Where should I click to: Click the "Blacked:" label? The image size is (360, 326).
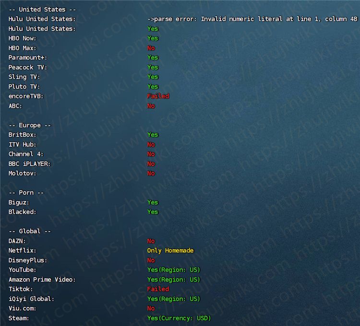[x=23, y=212]
